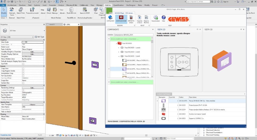Open Impostazioni gear icon
This screenshot has height=140, width=257.
point(155,17)
